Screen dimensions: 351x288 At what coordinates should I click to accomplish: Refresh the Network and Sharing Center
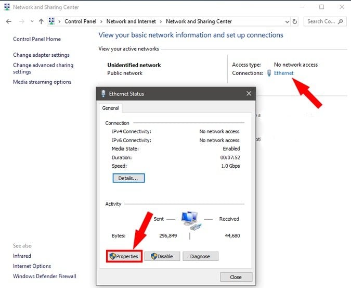(x=295, y=22)
